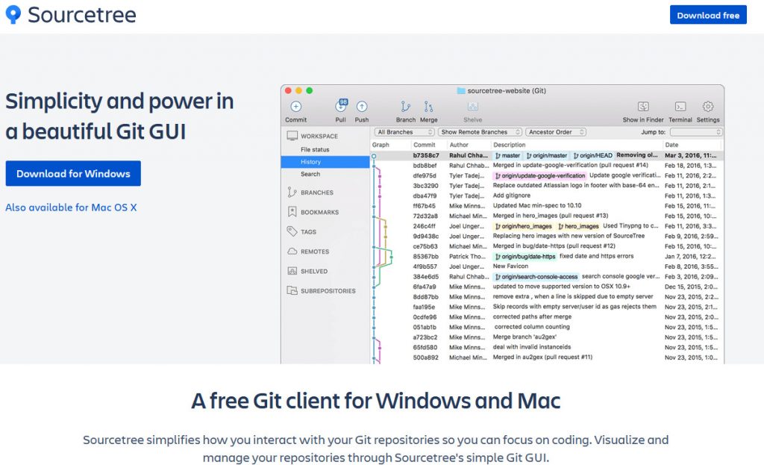Click the Workspace monitor icon
This screenshot has height=465, width=764.
tap(292, 136)
